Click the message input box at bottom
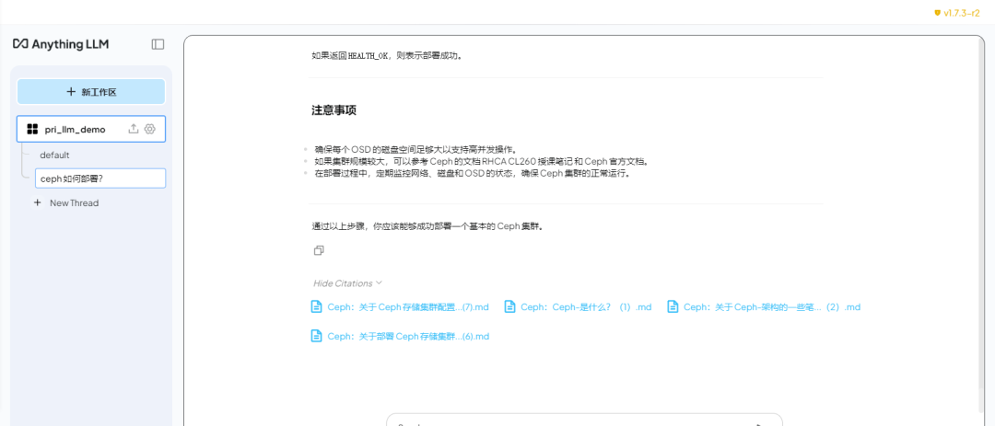 click(x=584, y=420)
